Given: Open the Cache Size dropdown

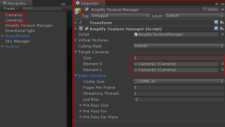Looking at the screenshot, I should pyautogui.click(x=179, y=82).
